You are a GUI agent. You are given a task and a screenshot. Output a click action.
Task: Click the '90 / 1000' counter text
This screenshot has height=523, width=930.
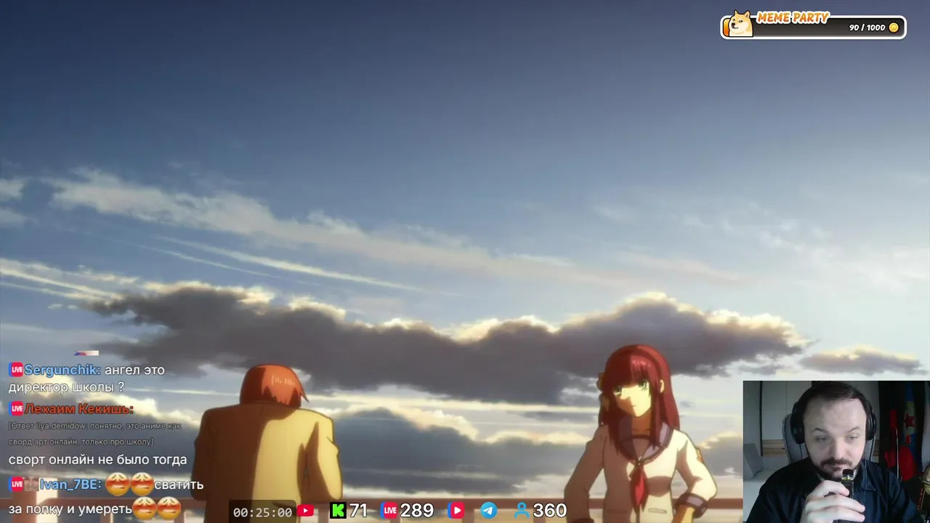(867, 28)
